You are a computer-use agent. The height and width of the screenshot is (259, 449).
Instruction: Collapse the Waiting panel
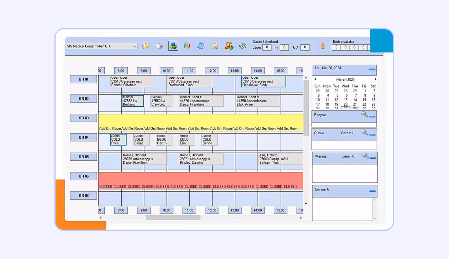coord(373,158)
